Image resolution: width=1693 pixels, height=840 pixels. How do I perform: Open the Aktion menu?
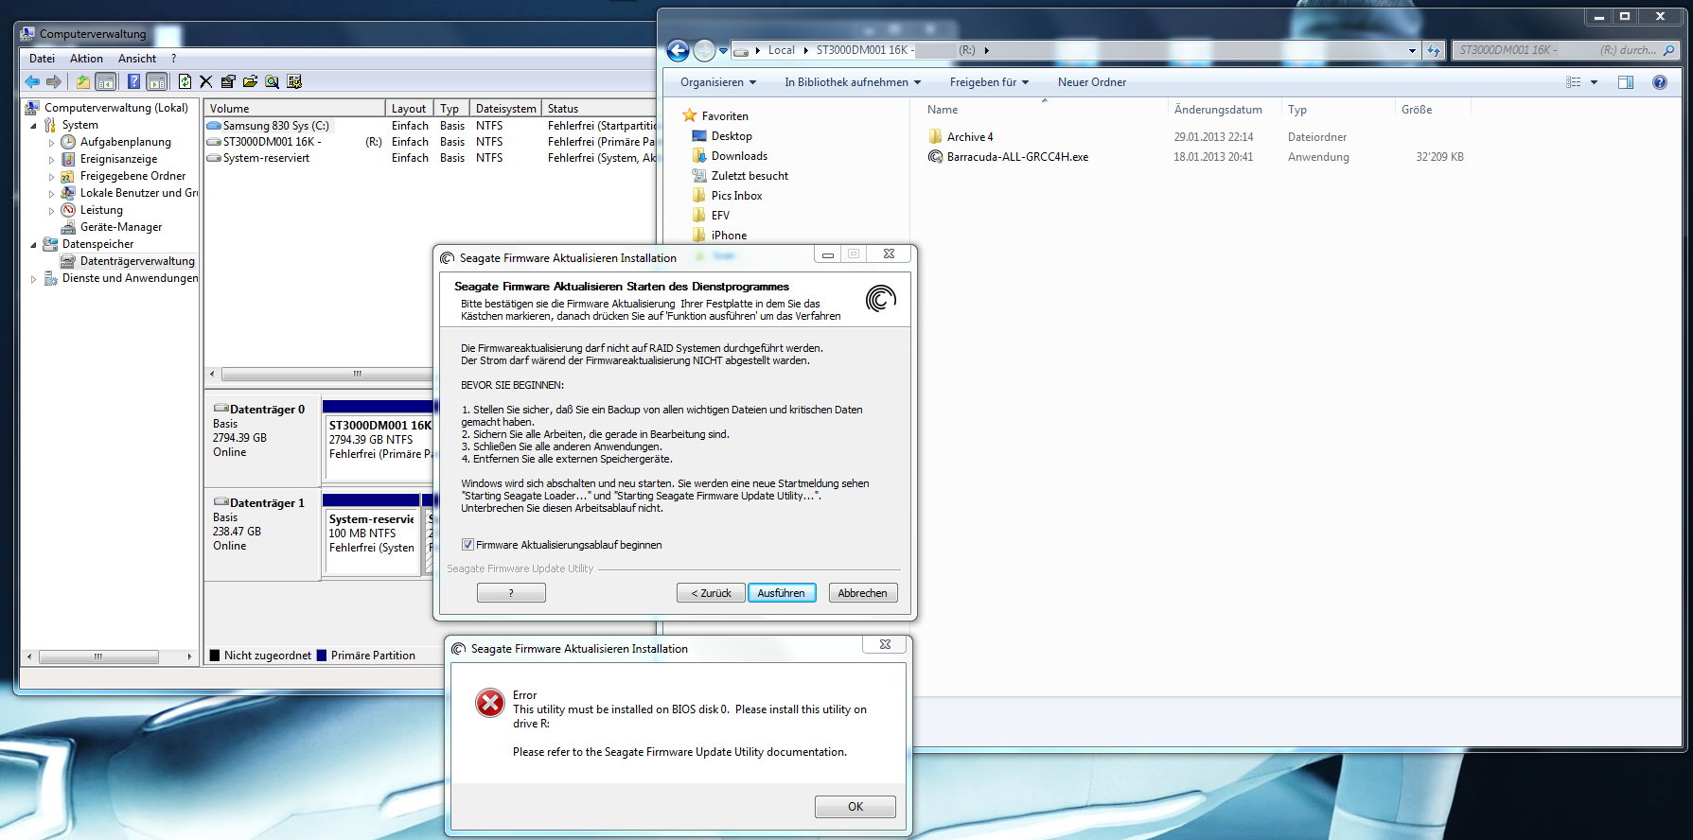click(x=86, y=59)
